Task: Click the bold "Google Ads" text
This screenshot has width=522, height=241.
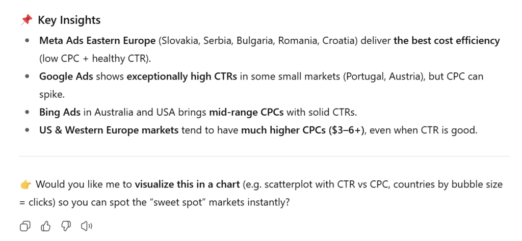Action: (x=62, y=76)
